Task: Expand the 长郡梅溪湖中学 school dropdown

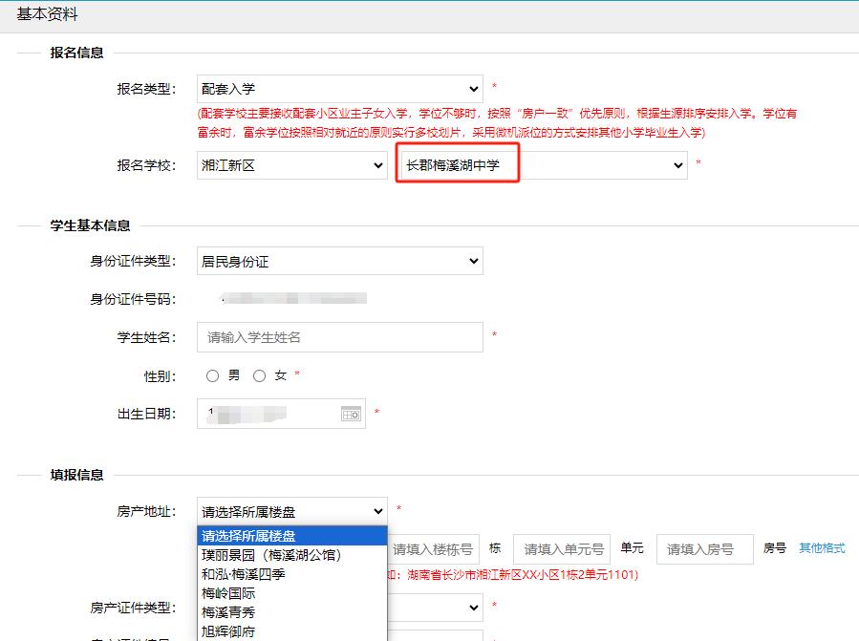Action: tap(542, 165)
